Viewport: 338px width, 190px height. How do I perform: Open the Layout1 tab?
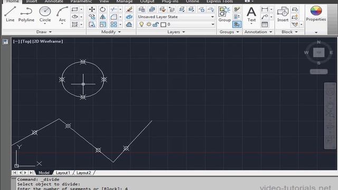pyautogui.click(x=63, y=173)
